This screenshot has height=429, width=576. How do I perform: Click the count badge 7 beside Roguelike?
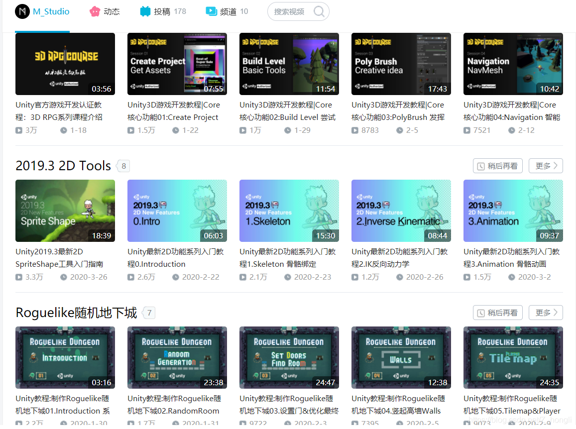pyautogui.click(x=149, y=313)
